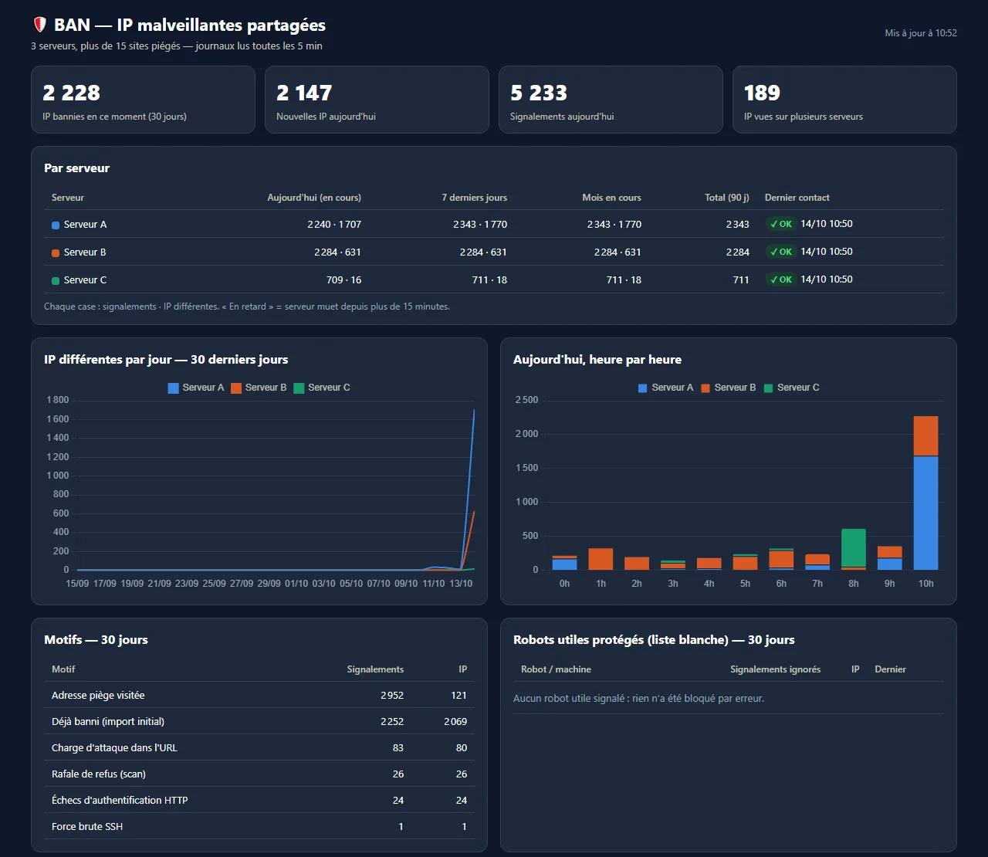Click Serveur A blue color dot in table

click(x=56, y=225)
